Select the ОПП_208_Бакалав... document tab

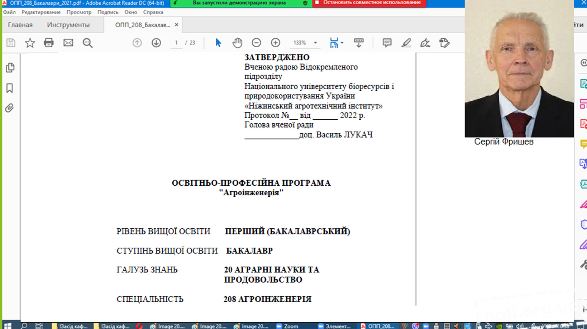(143, 25)
